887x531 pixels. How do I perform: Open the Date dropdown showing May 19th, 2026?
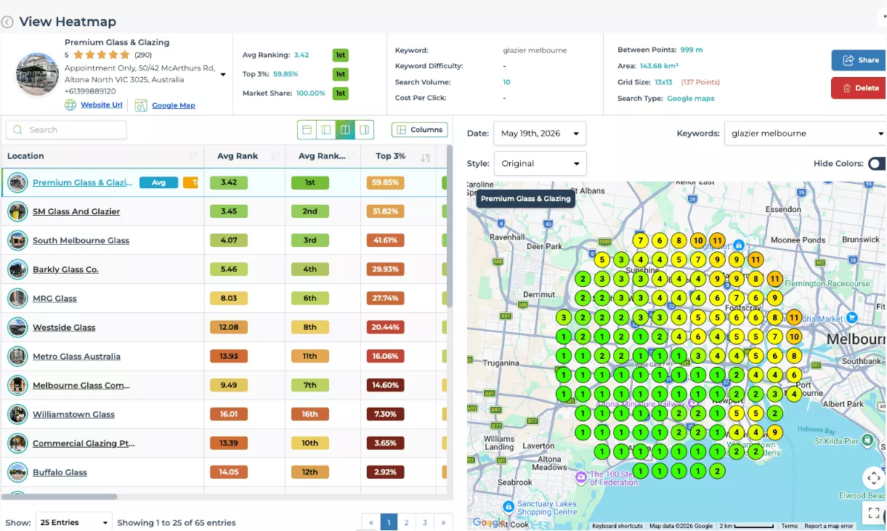point(540,134)
